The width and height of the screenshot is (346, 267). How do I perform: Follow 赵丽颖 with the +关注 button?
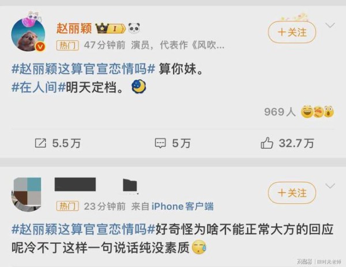(292, 32)
